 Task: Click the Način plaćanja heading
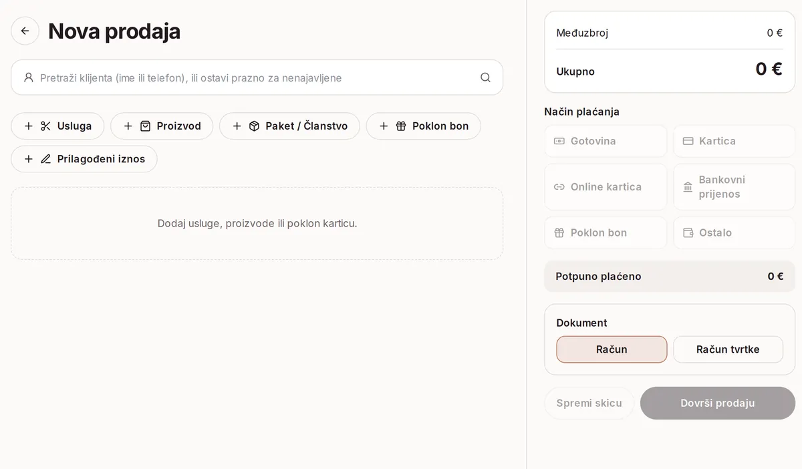click(581, 112)
